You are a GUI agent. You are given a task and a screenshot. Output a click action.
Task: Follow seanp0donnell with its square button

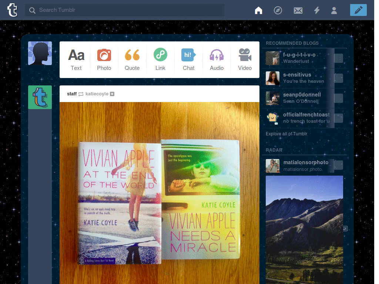click(x=338, y=98)
